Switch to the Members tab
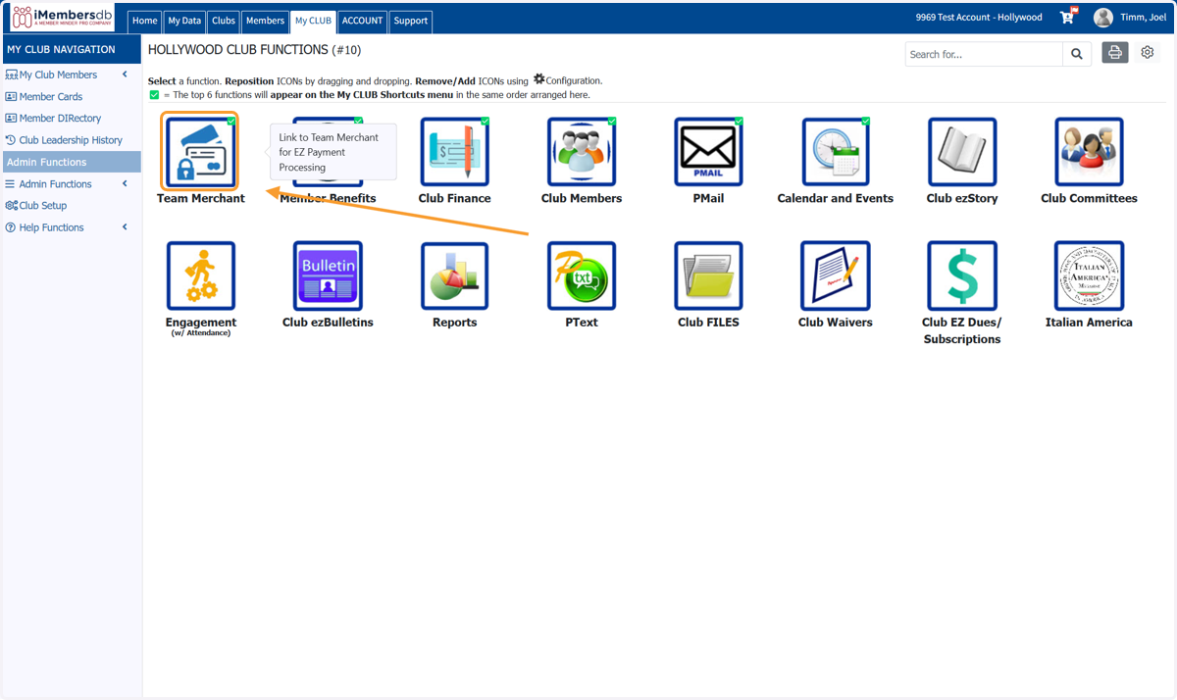1177x700 pixels. pyautogui.click(x=265, y=21)
